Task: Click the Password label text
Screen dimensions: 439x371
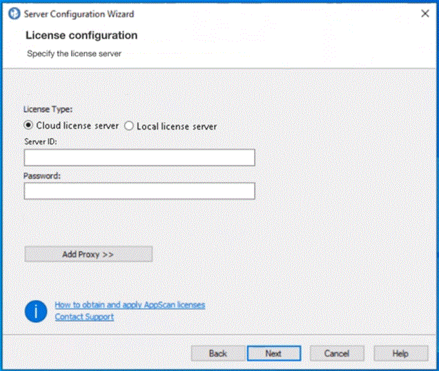Action: coord(43,176)
